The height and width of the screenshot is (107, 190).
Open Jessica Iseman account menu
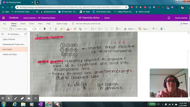click(x=181, y=18)
